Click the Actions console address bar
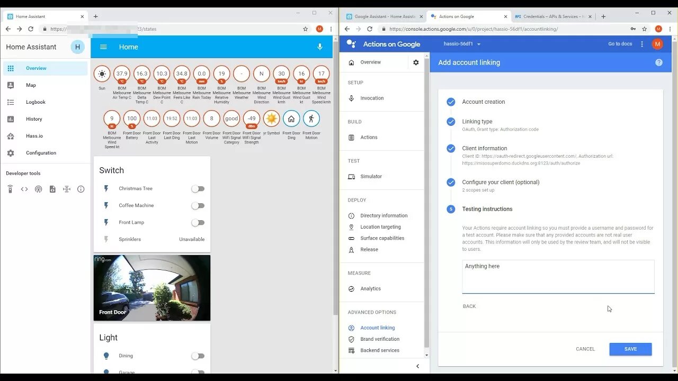Viewport: 678px width, 381px height. click(503, 29)
